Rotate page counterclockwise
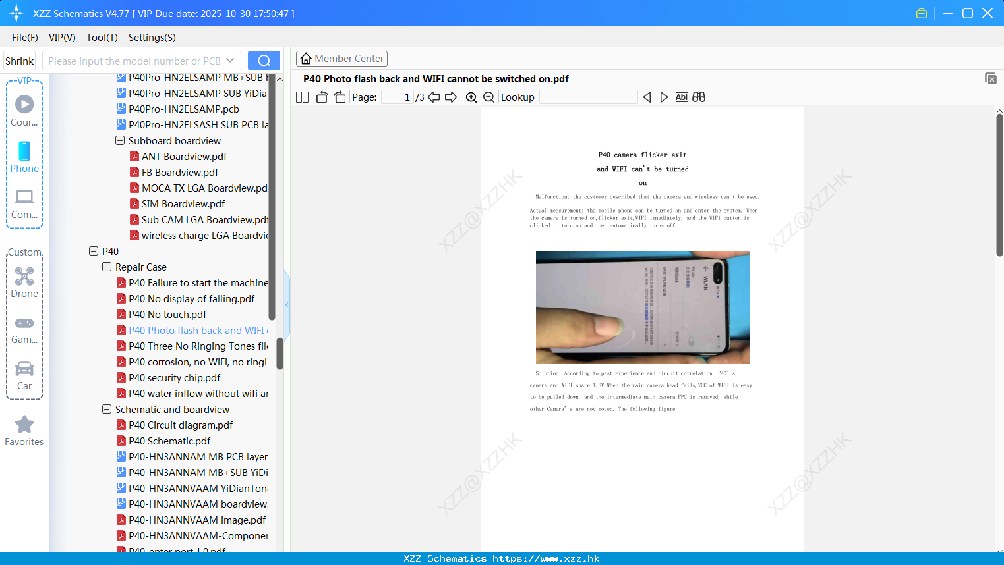This screenshot has width=1004, height=565. (x=322, y=97)
